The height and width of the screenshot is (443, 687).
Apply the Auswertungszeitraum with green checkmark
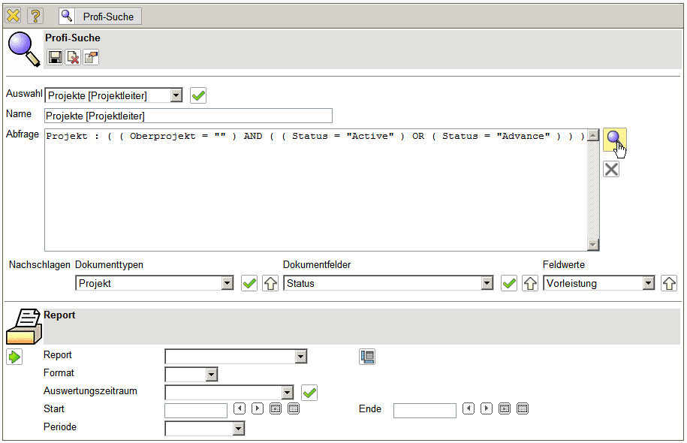[x=309, y=392]
